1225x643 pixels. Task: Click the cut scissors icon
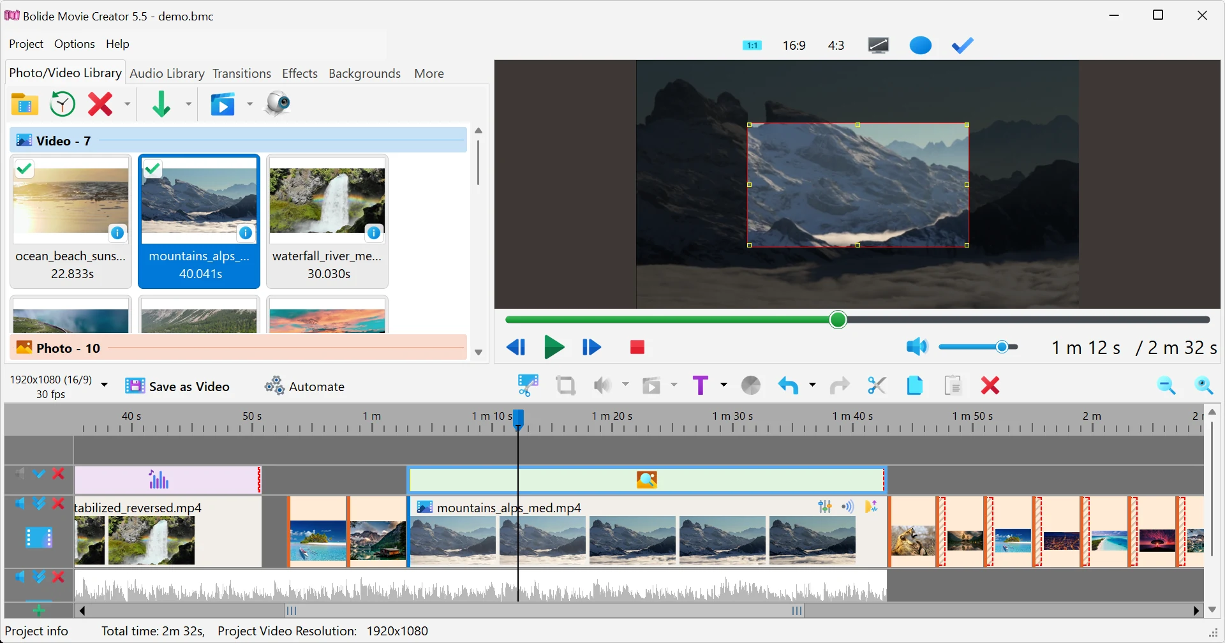[x=877, y=385]
